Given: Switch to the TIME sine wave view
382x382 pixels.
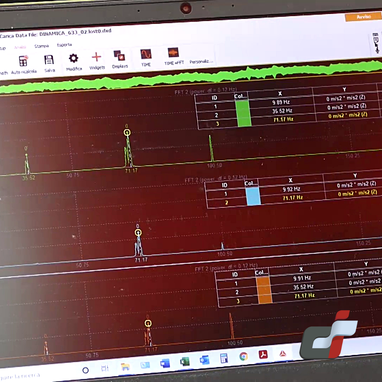Looking at the screenshot, I should tap(146, 54).
